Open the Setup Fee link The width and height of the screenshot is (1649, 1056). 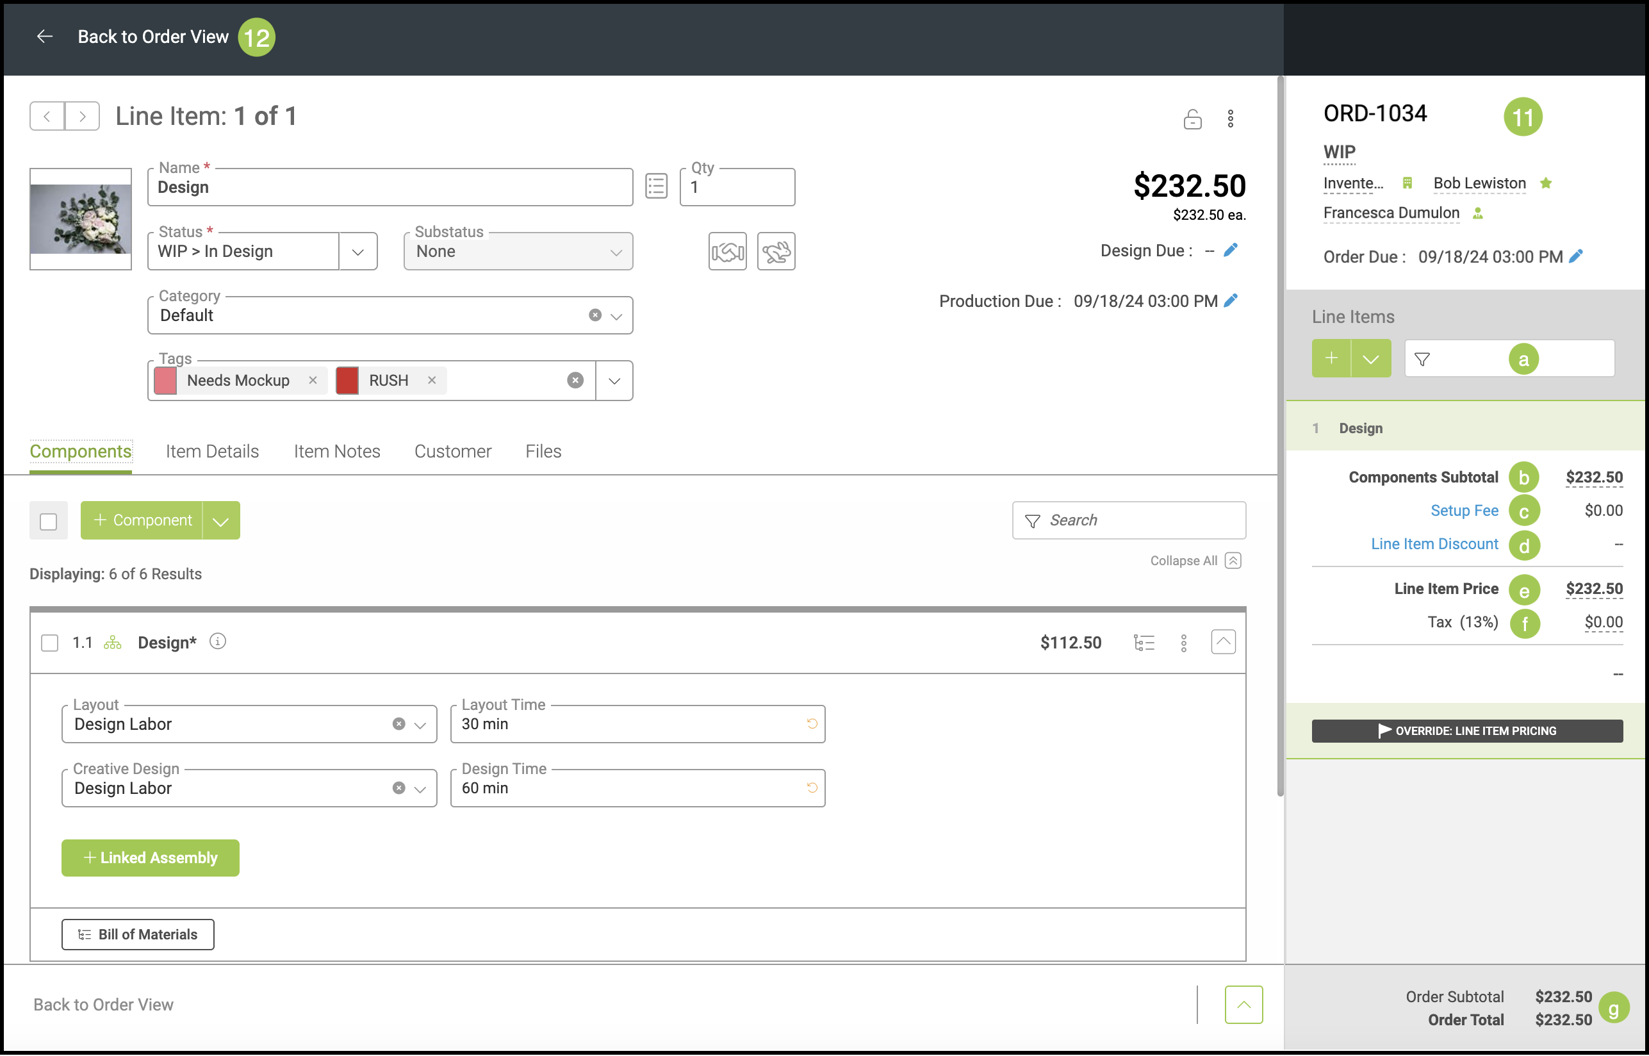coord(1464,511)
